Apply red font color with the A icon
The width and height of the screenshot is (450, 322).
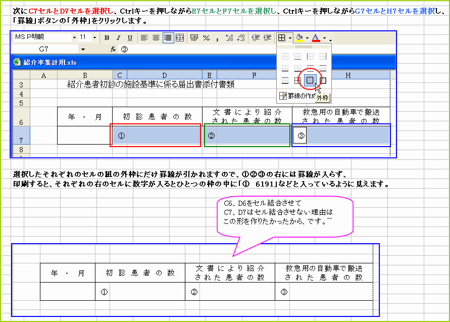pos(315,37)
